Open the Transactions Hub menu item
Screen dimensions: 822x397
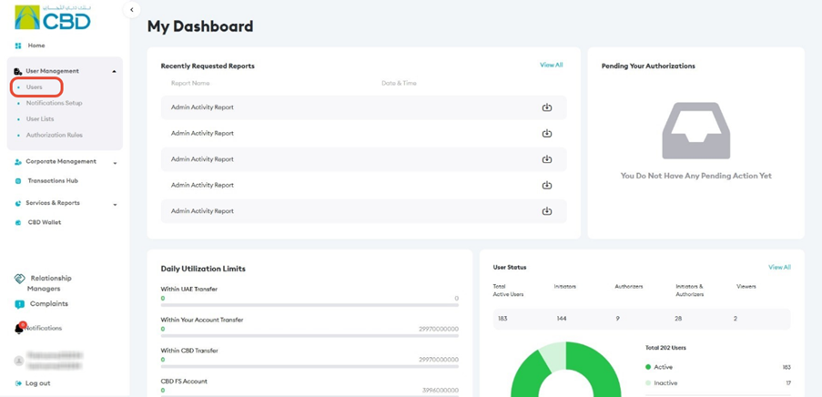click(x=53, y=181)
